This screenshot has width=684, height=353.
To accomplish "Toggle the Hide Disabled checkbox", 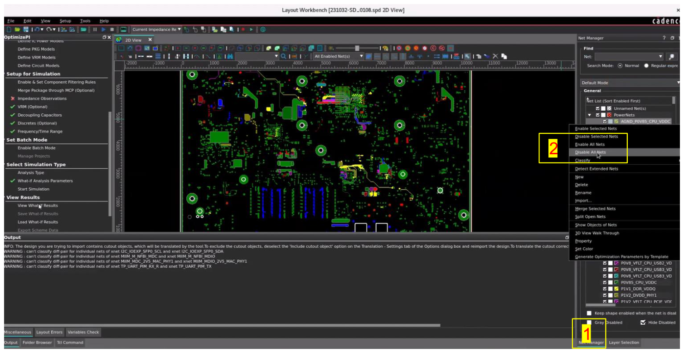I will (x=643, y=323).
